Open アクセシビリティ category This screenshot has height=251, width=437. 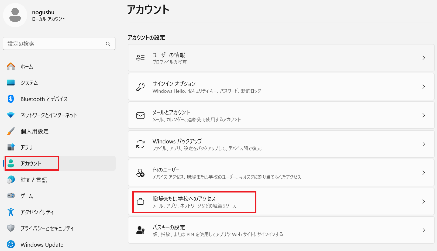coord(59,212)
